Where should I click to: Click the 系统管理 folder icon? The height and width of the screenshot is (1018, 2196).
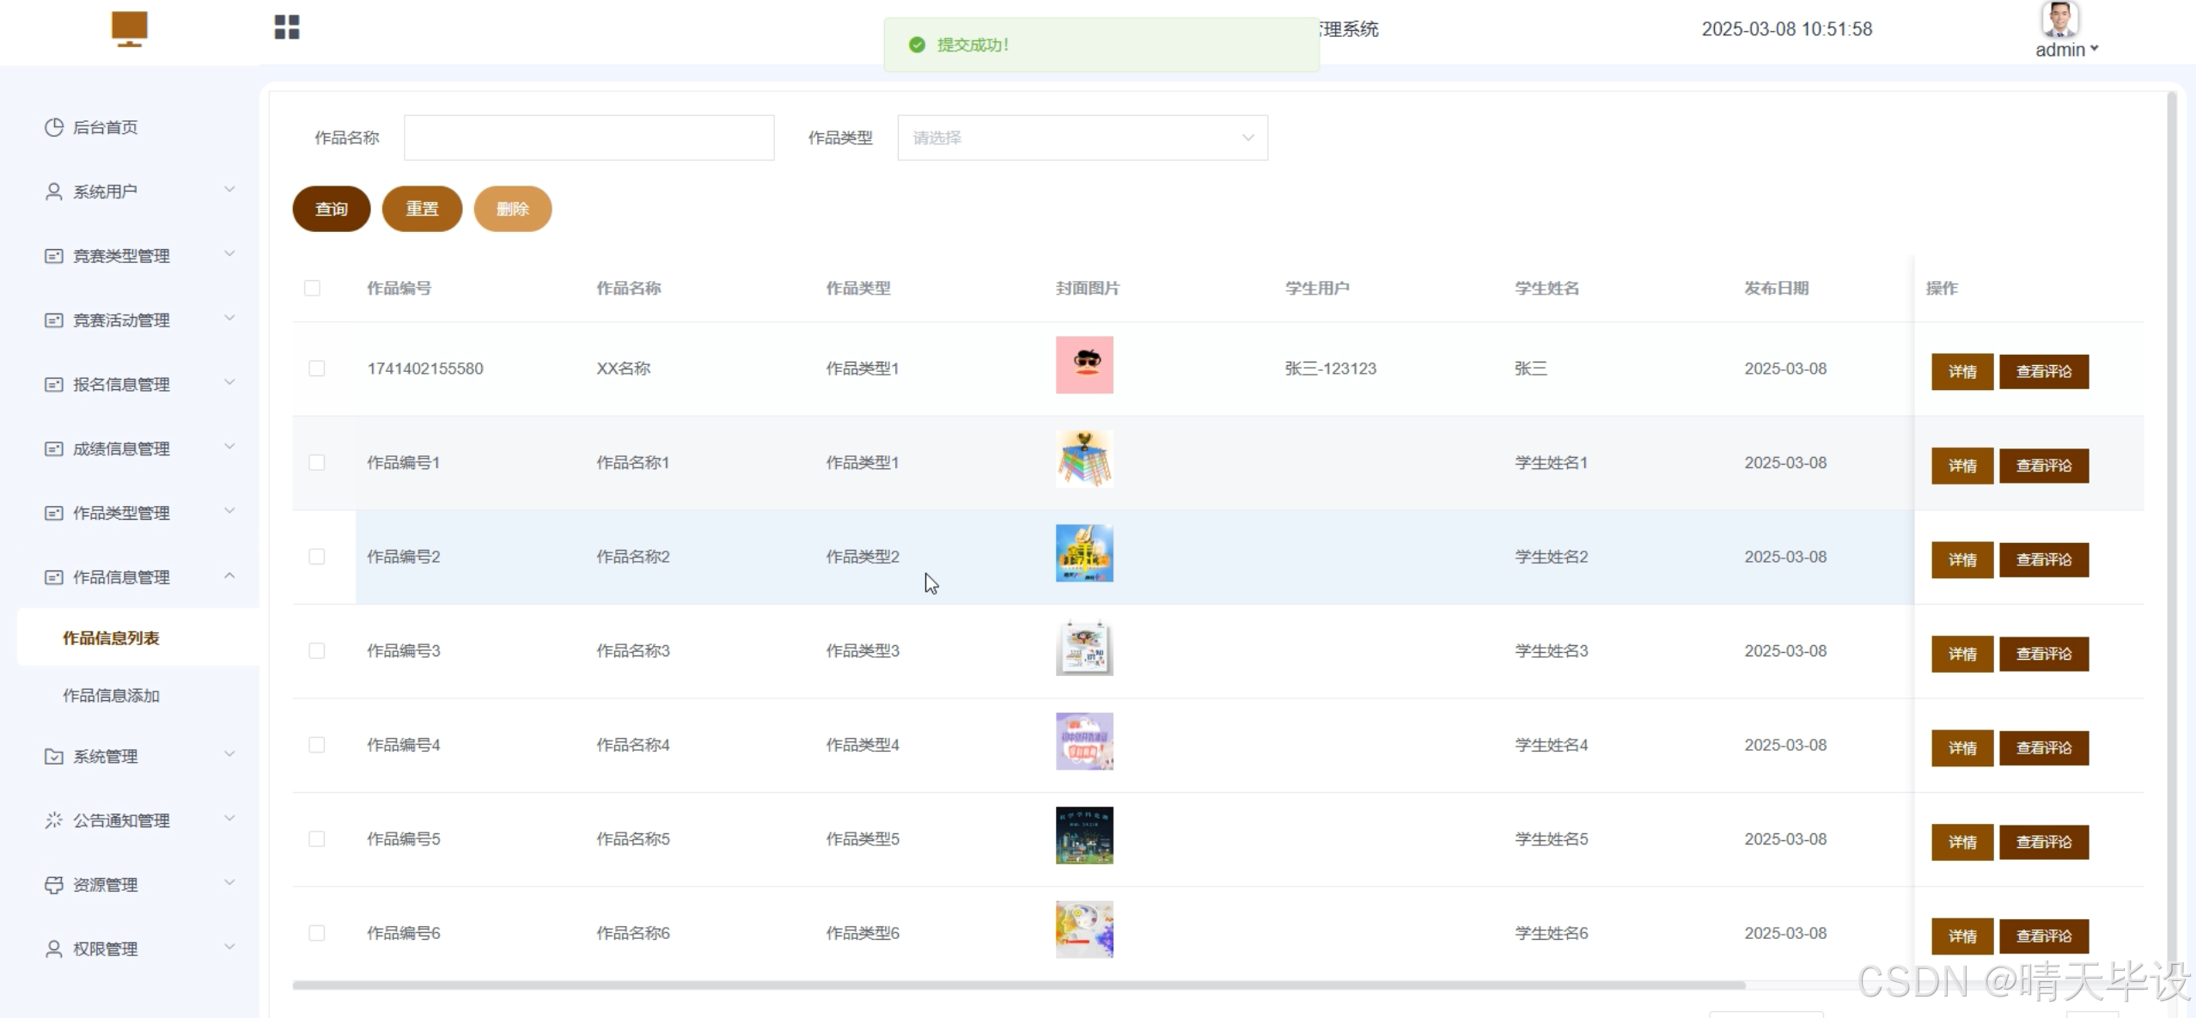coord(53,756)
